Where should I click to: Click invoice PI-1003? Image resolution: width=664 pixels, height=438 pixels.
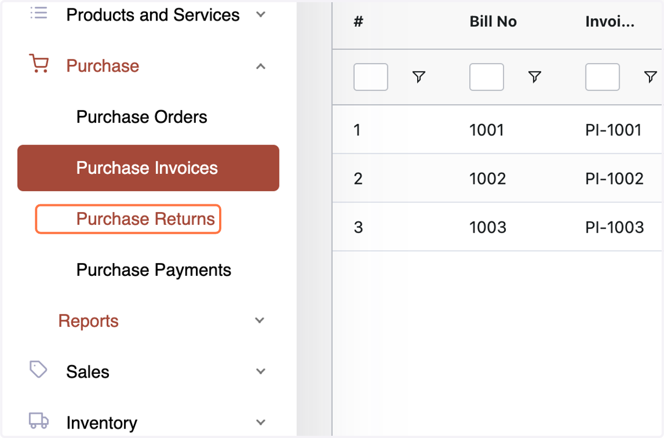pos(615,228)
